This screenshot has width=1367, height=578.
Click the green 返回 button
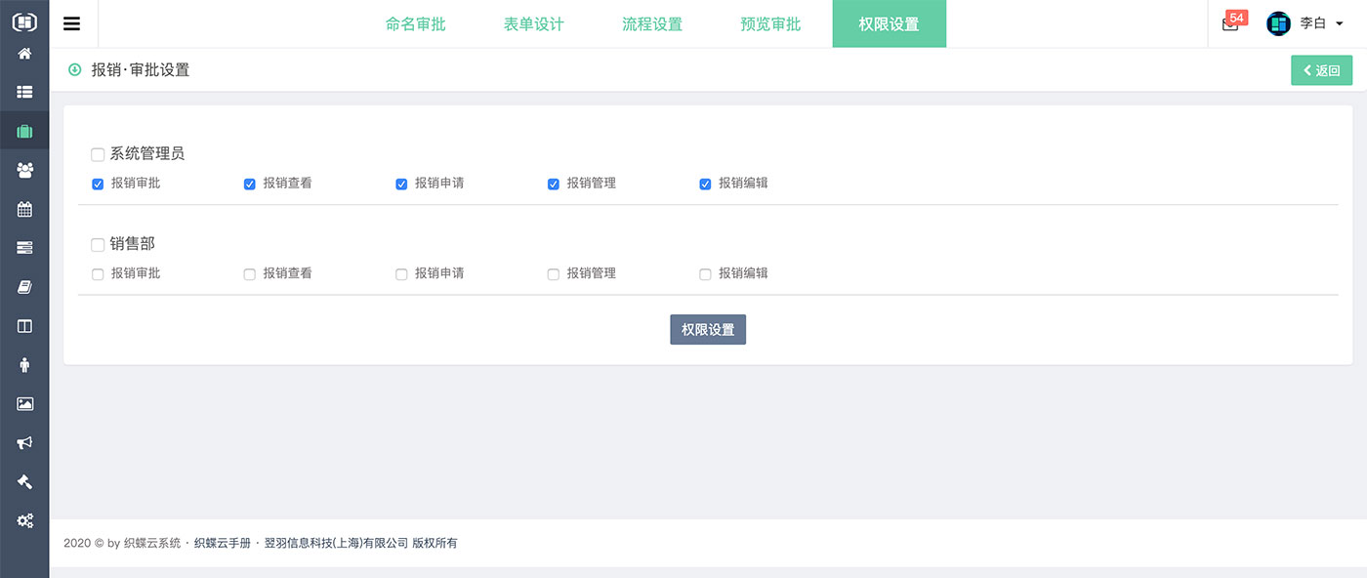[x=1321, y=70]
